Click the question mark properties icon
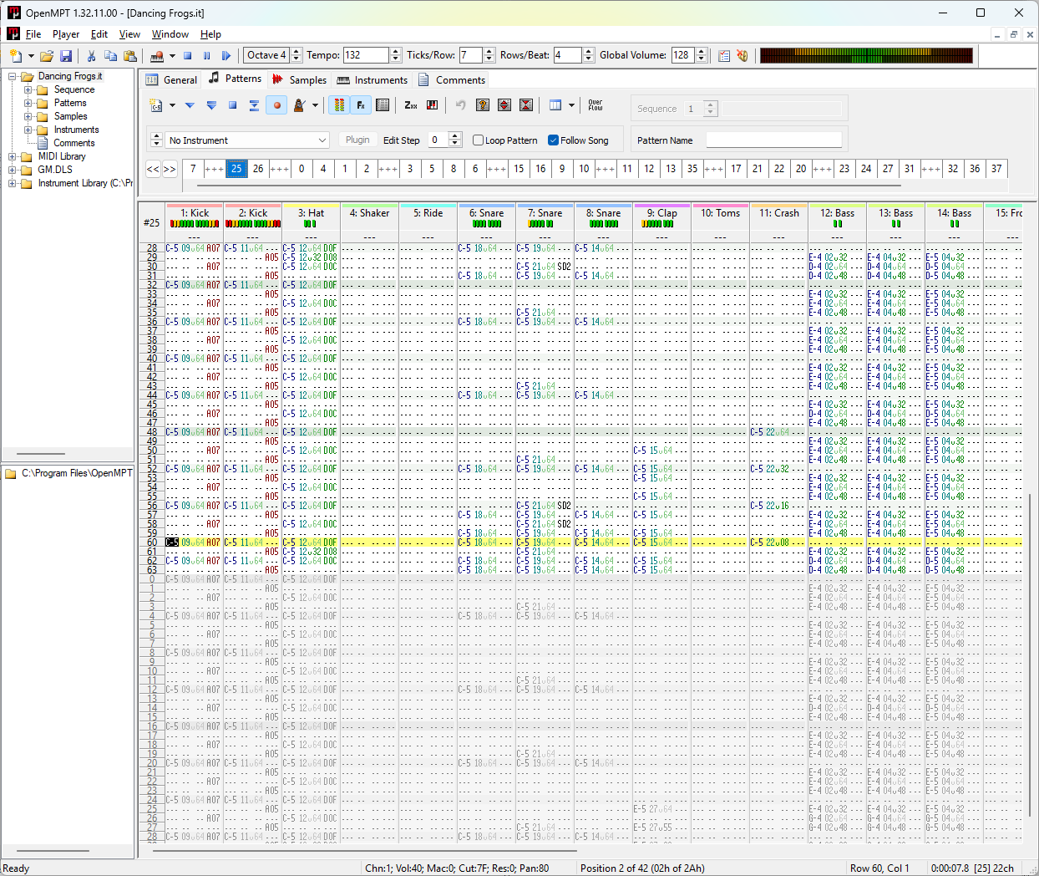 [483, 105]
